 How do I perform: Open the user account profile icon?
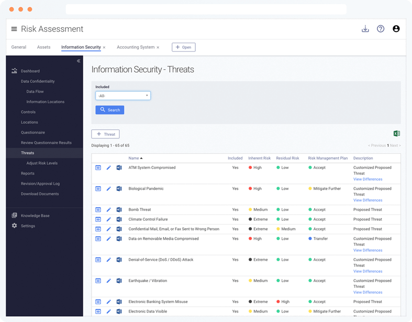coord(396,29)
